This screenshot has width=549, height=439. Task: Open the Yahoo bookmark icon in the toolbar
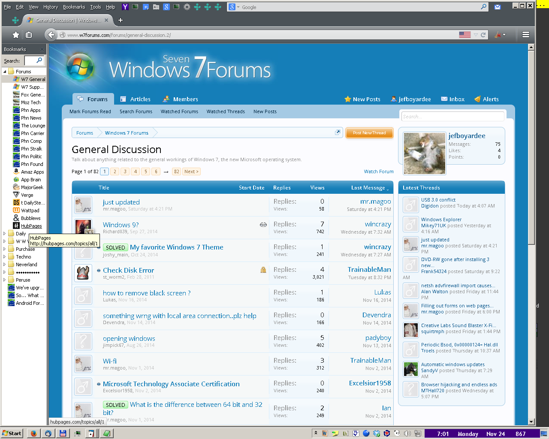tap(125, 7)
